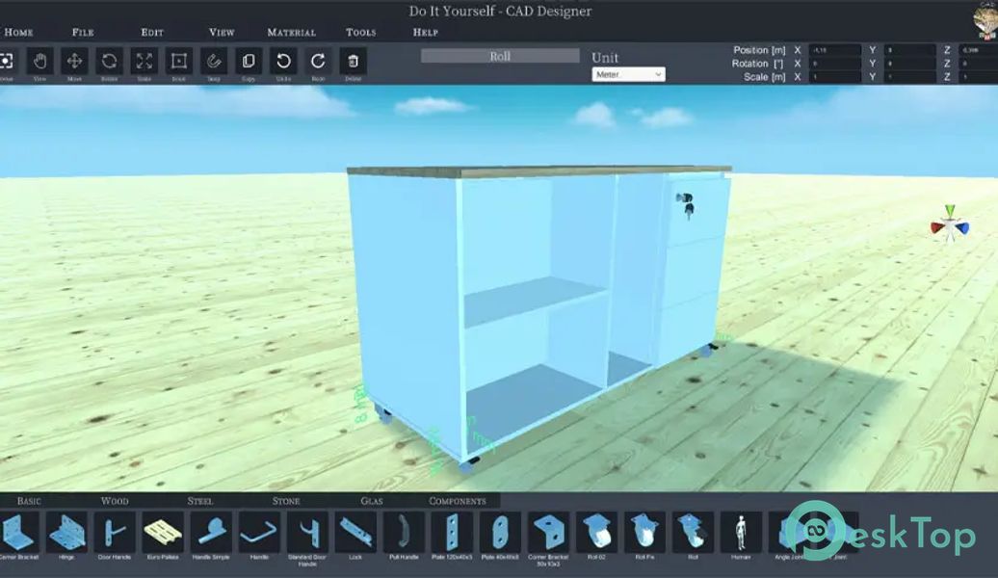Screen dimensions: 998x578
Task: Click the Position X input field
Action: 835,50
